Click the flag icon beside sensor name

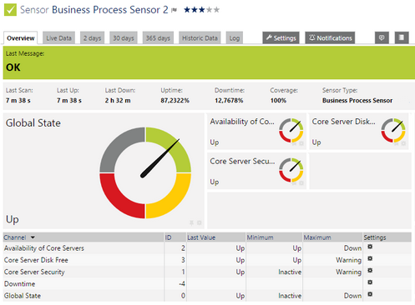tap(174, 10)
